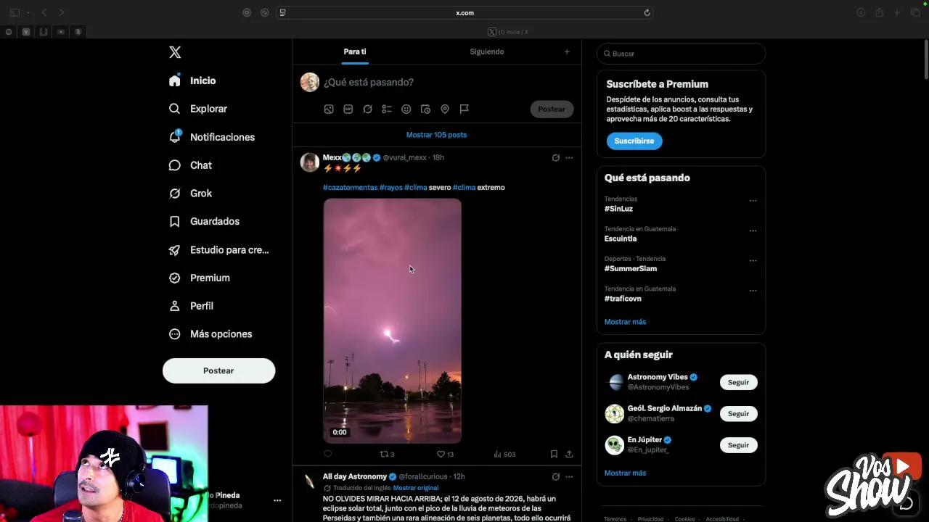Open Premium from the sidebar
929x522 pixels.
click(x=199, y=278)
